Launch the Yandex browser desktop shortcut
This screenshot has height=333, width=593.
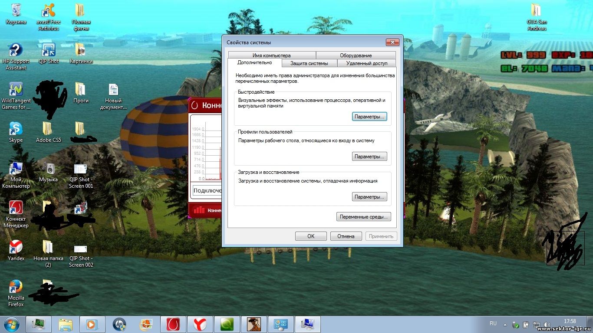pos(16,251)
